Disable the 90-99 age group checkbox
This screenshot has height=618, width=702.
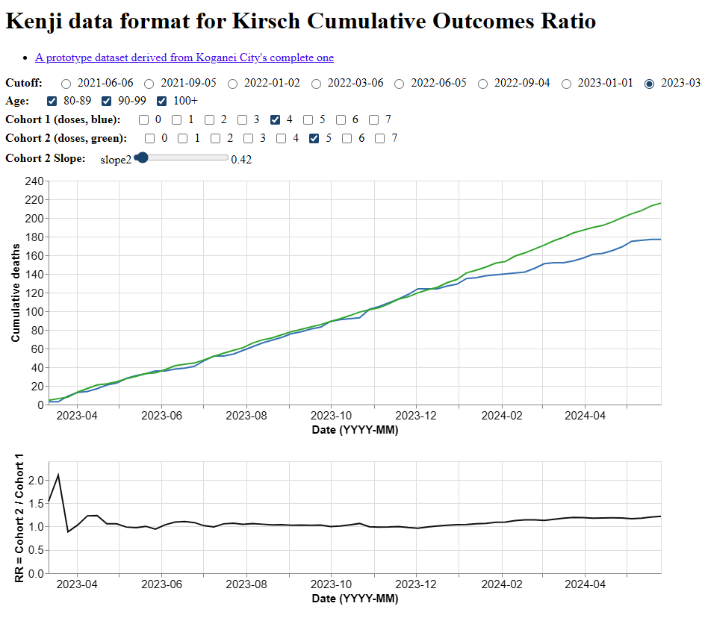pyautogui.click(x=107, y=102)
